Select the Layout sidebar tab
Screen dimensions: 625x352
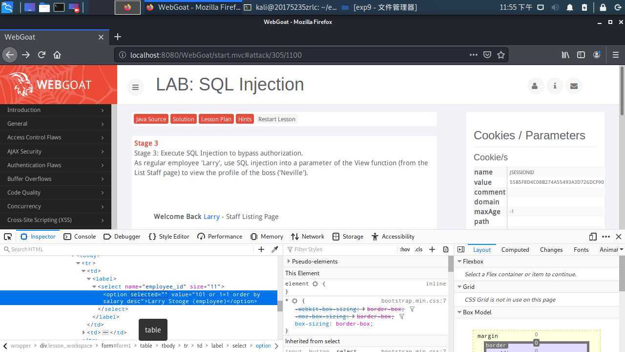[482, 249]
